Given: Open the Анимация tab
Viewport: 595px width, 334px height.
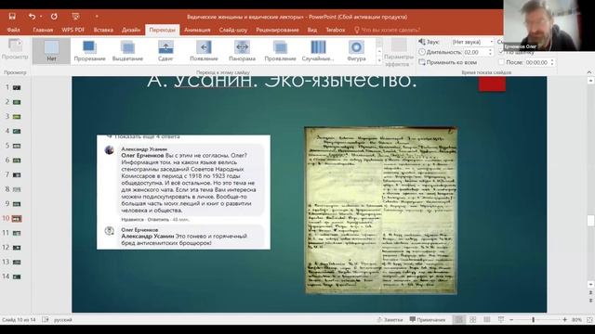Looking at the screenshot, I should click(197, 30).
